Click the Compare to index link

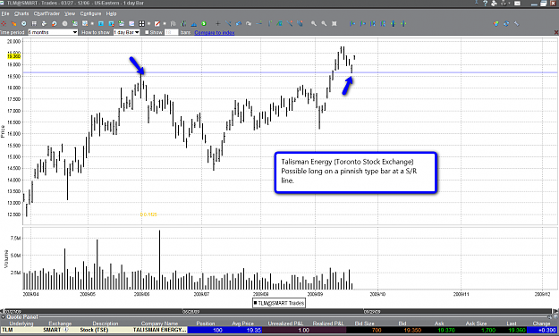(215, 32)
